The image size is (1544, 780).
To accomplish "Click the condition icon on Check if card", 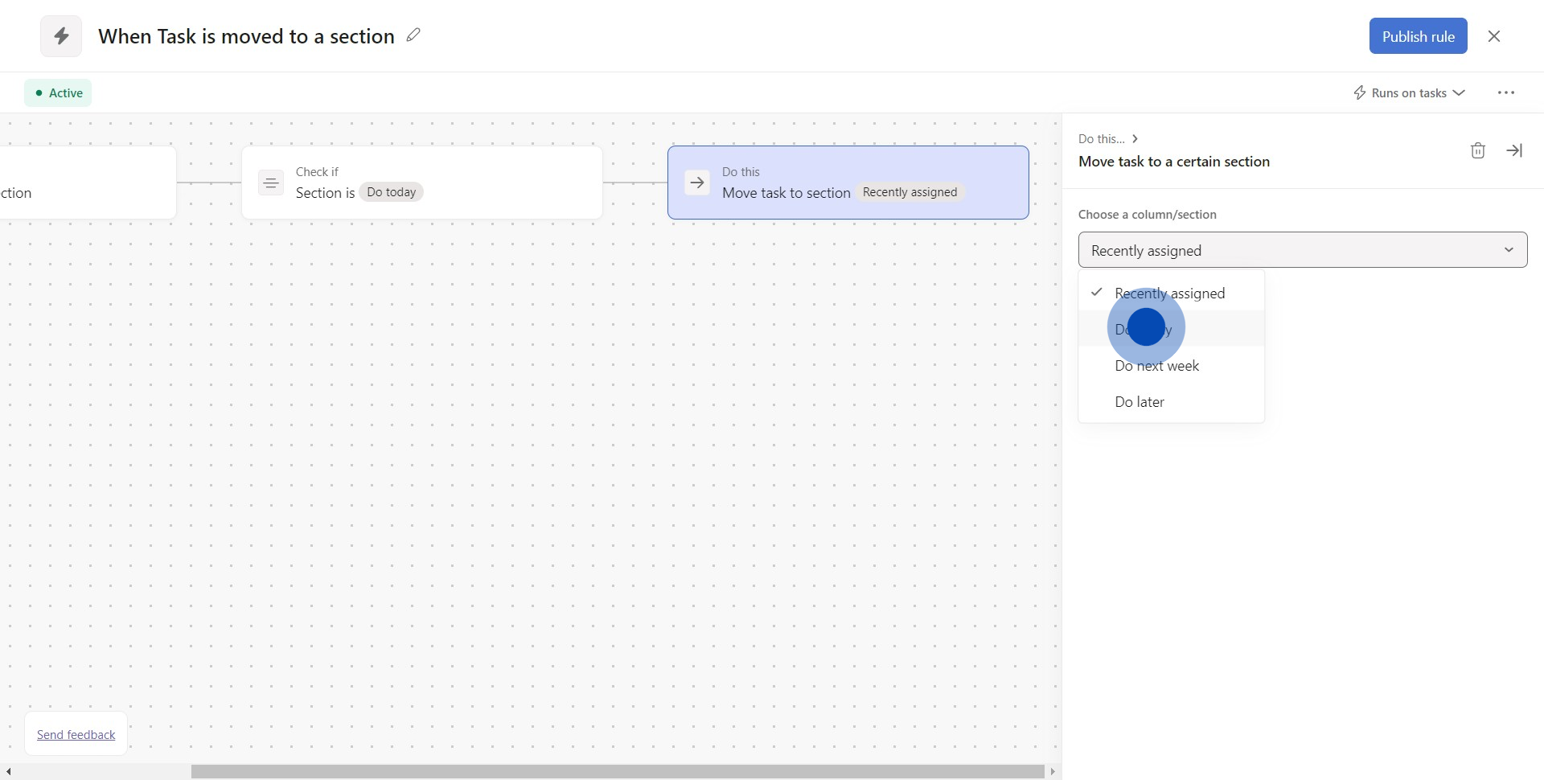I will [271, 183].
